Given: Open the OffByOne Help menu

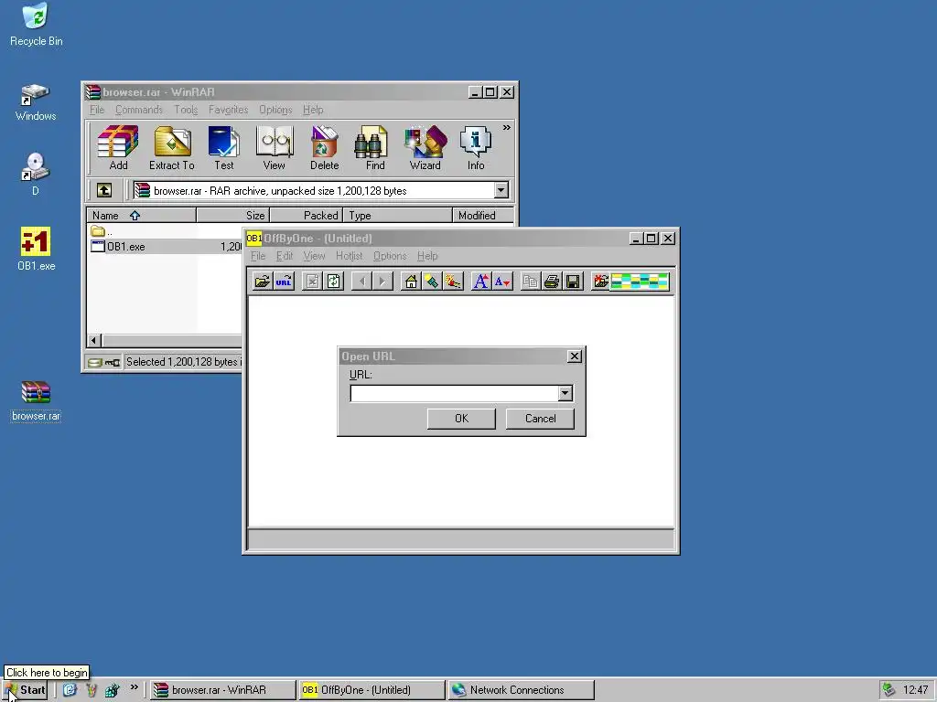Looking at the screenshot, I should tap(427, 256).
